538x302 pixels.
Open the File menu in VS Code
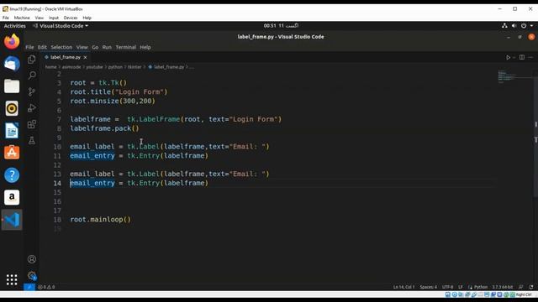tap(30, 47)
